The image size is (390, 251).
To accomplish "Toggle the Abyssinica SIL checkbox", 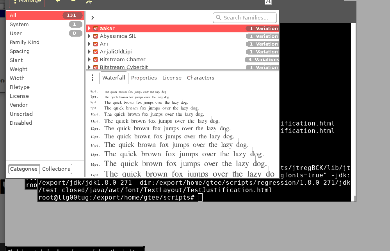I will (96, 36).
